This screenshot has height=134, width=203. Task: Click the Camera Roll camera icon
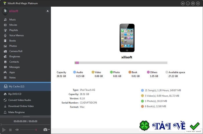click(5, 51)
